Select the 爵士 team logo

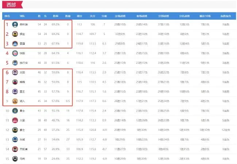click(x=15, y=130)
